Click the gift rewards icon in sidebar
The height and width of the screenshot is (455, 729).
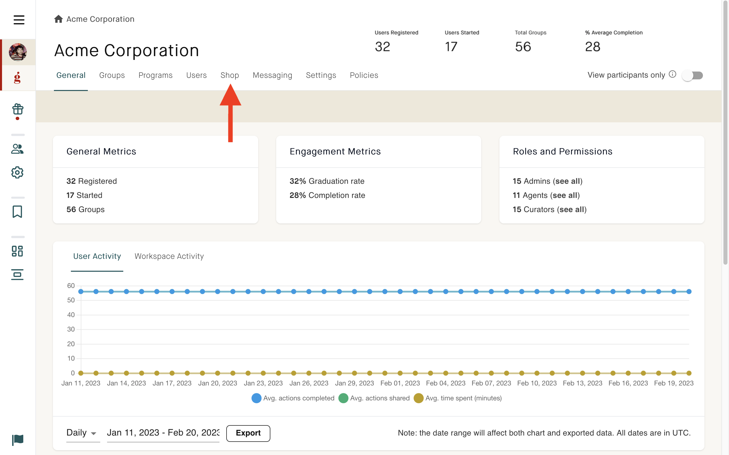pos(18,109)
